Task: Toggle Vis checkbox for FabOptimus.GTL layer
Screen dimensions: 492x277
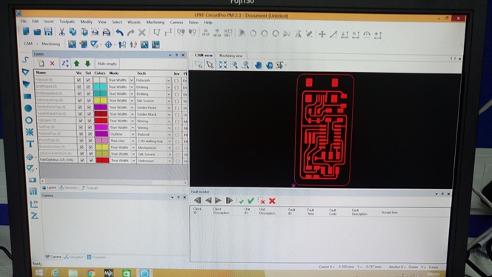Action: click(x=82, y=160)
